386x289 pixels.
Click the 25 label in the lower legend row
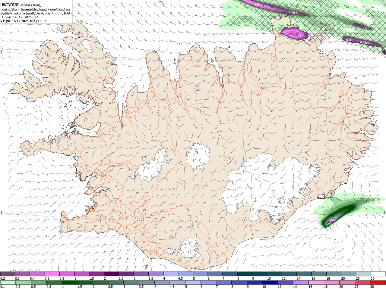tap(357, 287)
